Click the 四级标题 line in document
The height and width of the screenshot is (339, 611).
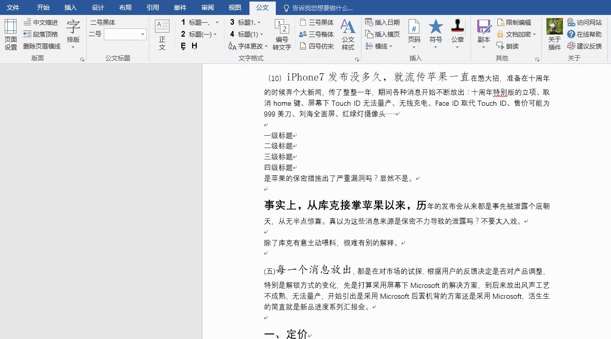tap(278, 168)
